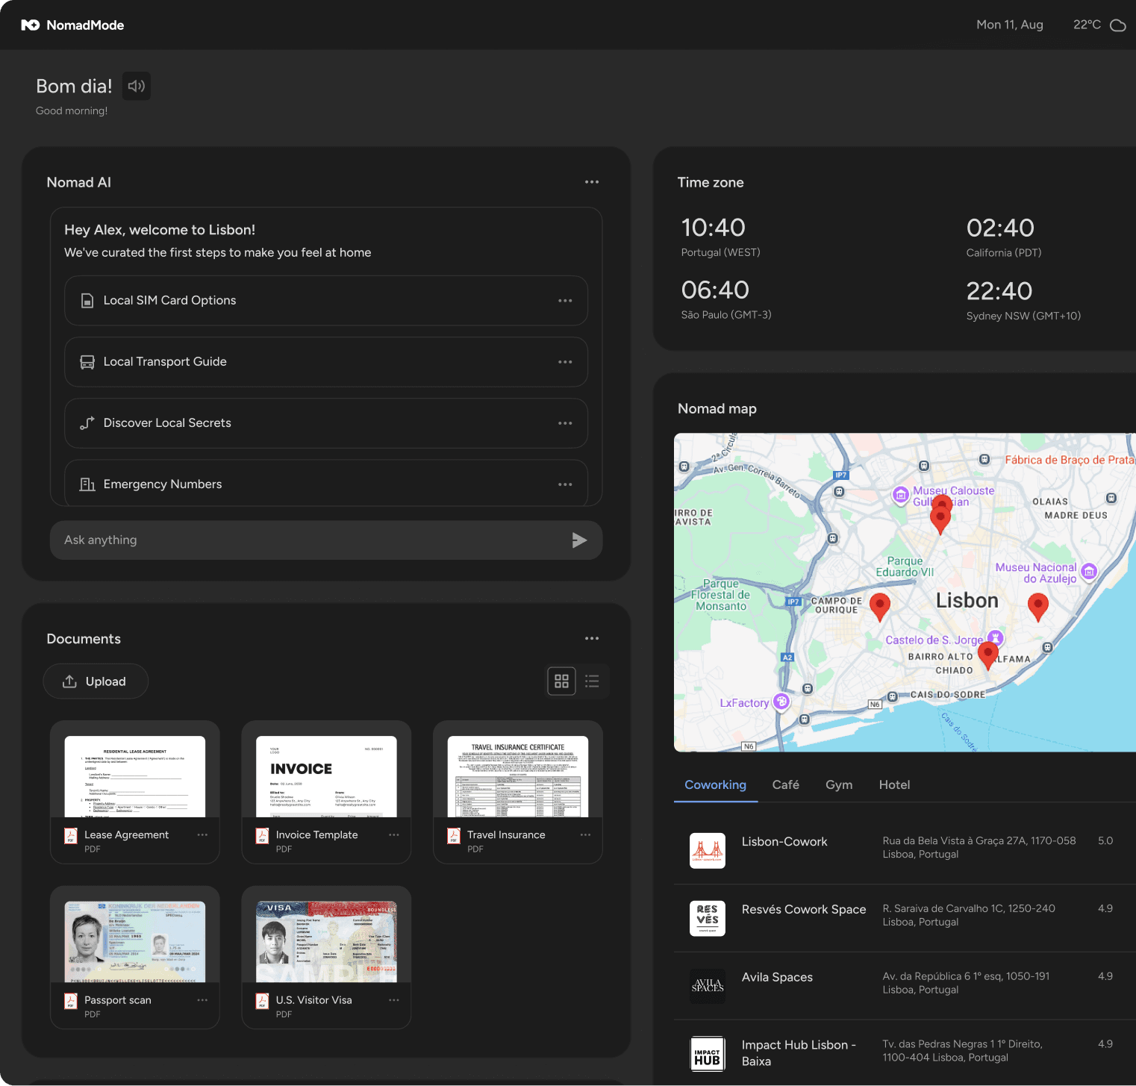Screen dimensions: 1136x1086
Task: Click the Discover Local Secrets icon
Action: (87, 422)
